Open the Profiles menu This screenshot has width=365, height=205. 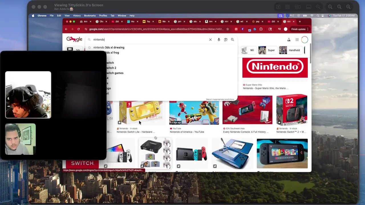tap(103, 16)
